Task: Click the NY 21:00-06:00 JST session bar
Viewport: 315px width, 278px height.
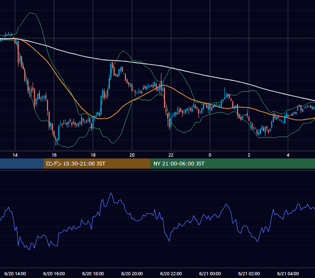Action: click(233, 164)
